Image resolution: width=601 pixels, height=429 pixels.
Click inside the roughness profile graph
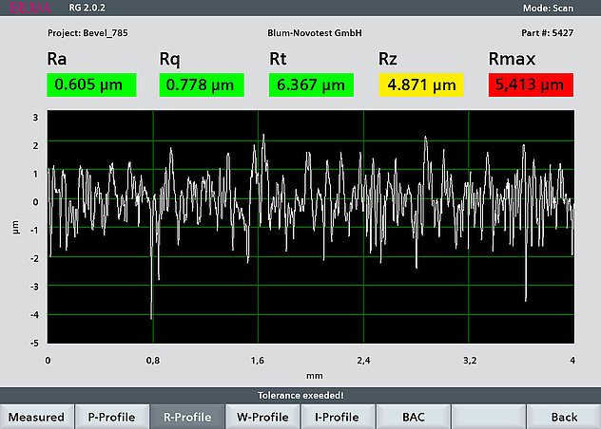[x=311, y=227]
